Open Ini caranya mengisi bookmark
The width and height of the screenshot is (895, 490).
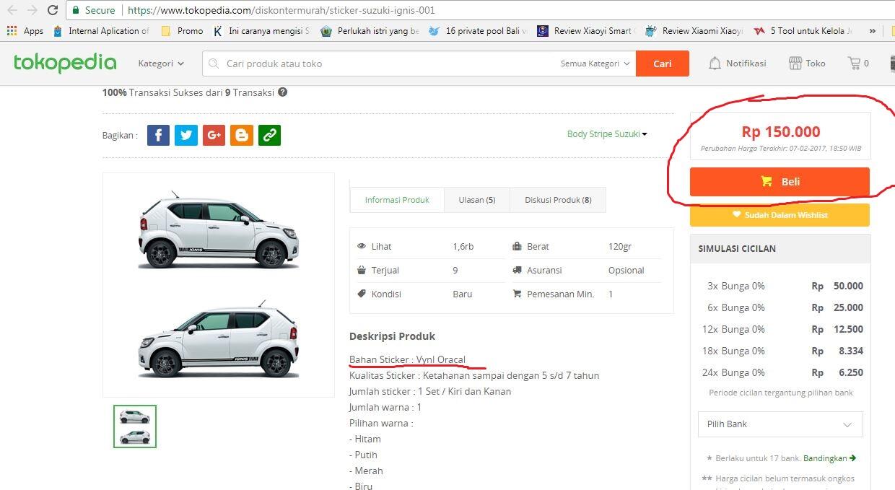pyautogui.click(x=261, y=31)
